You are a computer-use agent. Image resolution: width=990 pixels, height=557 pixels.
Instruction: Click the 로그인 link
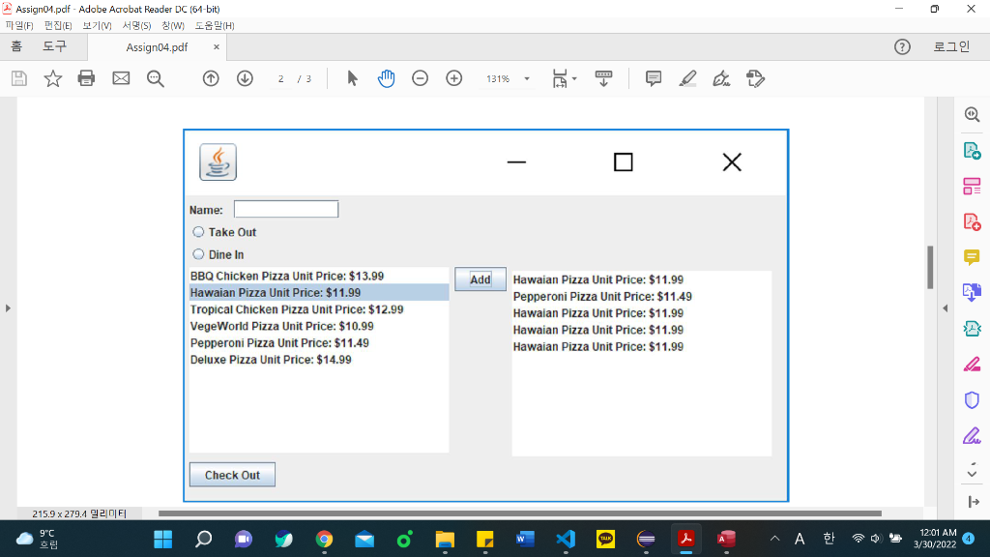(952, 44)
